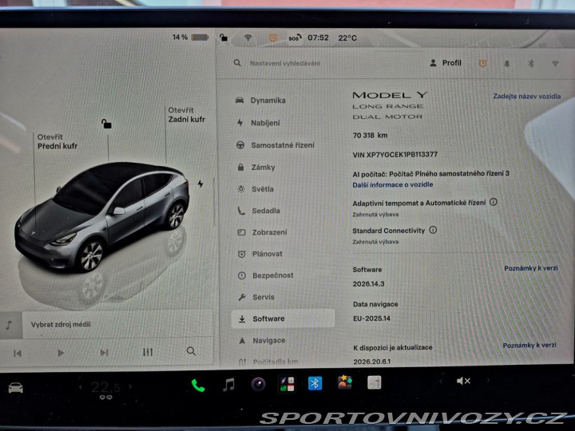This screenshot has height=431, width=575.
Task: Decrease cabin temperature with left arrow
Action: [x=81, y=386]
